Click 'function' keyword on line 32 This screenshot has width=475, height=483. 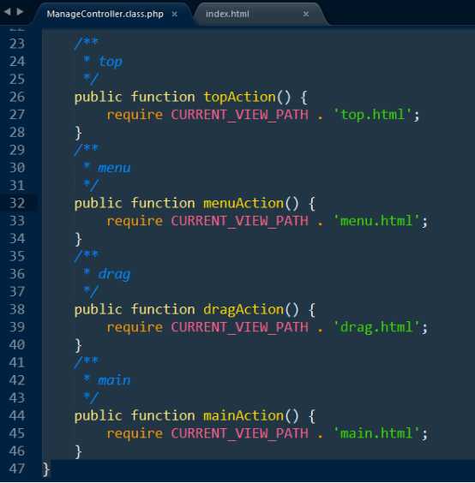(163, 204)
